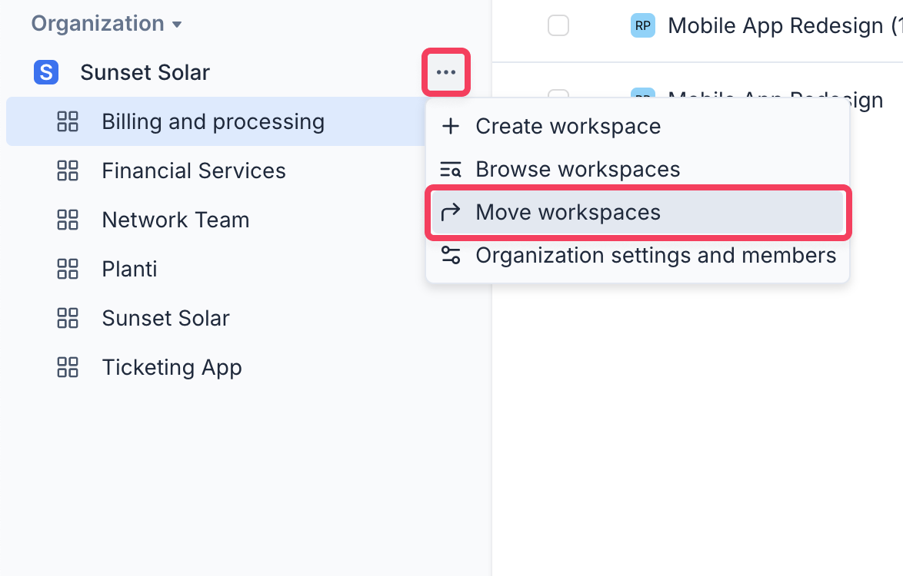The height and width of the screenshot is (576, 903).
Task: Open the Financial Services workspace
Action: 193,170
